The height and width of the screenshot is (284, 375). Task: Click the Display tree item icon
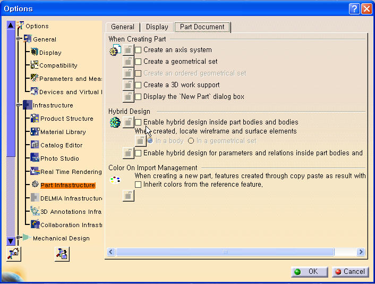tap(35, 52)
